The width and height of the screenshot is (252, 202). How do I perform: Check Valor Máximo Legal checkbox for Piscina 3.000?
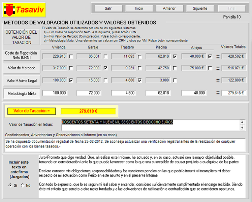pyautogui.click(x=175, y=80)
